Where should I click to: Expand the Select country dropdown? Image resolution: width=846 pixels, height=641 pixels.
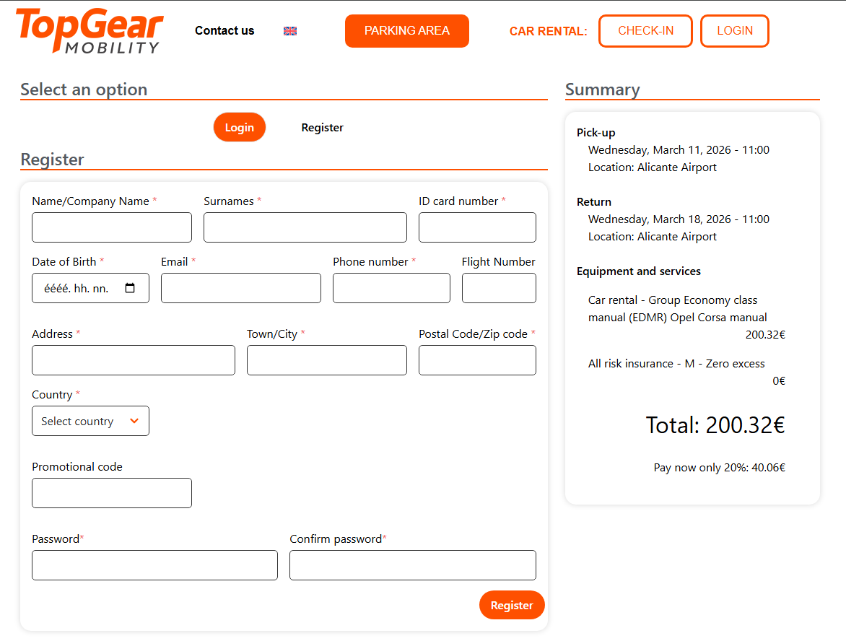pos(90,421)
